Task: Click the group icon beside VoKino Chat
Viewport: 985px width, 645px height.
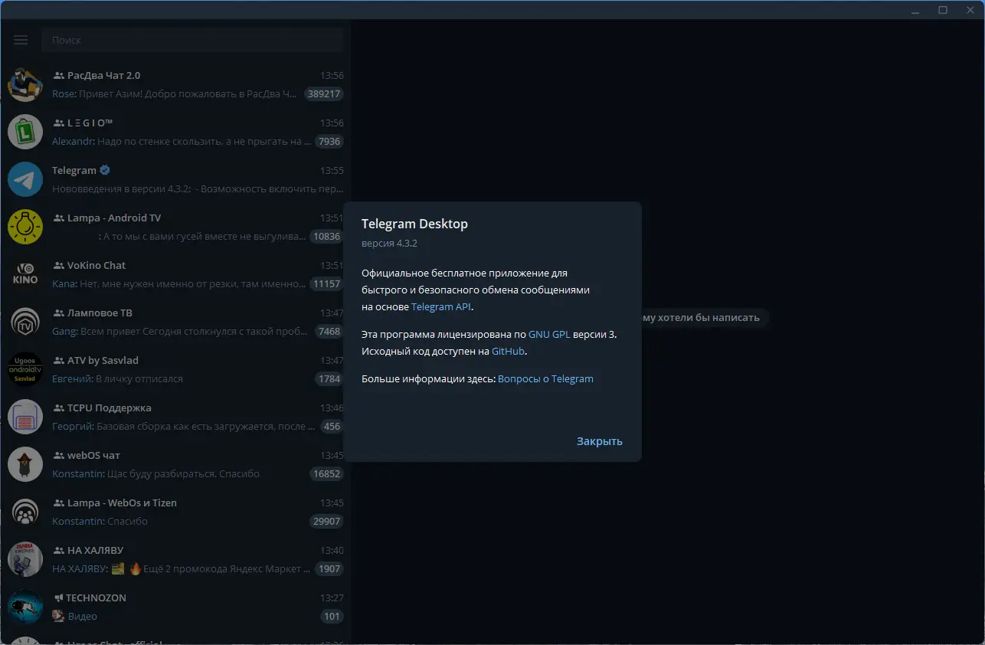Action: point(58,265)
